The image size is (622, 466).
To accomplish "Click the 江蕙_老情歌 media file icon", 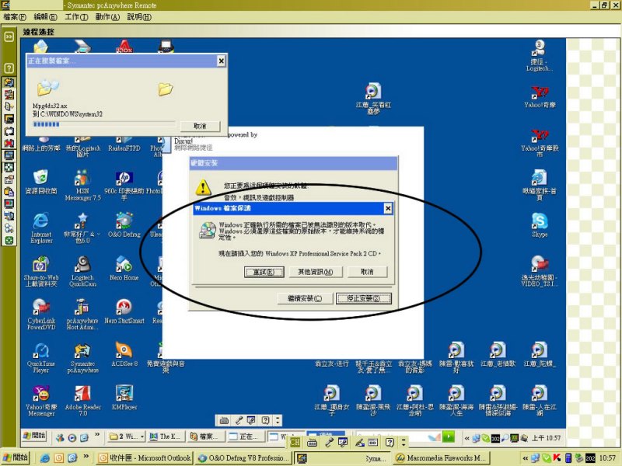I will pyautogui.click(x=498, y=354).
